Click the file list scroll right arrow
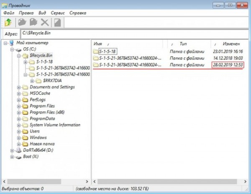Viewport: 251px width, 194px height. (x=245, y=181)
